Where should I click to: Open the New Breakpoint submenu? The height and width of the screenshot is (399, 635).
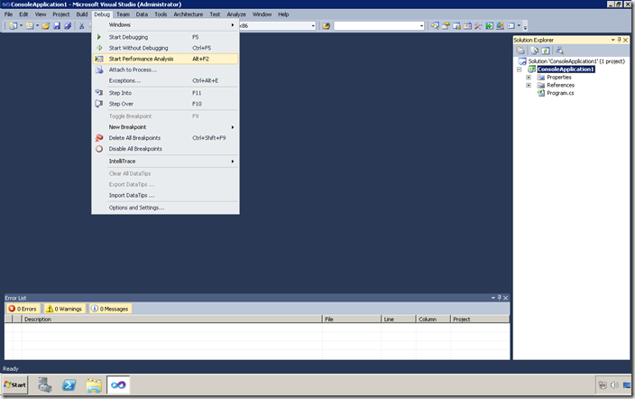tap(165, 127)
